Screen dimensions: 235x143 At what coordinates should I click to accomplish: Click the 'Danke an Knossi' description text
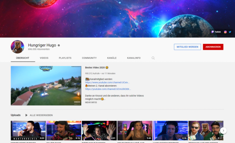[x=114, y=97]
